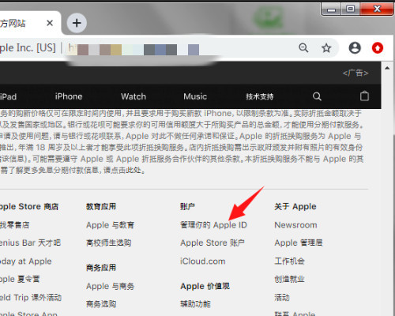Open the Apple 夏令营 link
395x316 pixels.
click(20, 279)
